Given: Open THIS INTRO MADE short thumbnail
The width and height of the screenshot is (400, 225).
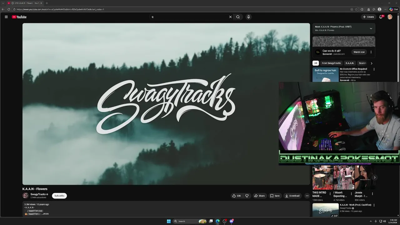Looking at the screenshot, I should click(x=323, y=177).
